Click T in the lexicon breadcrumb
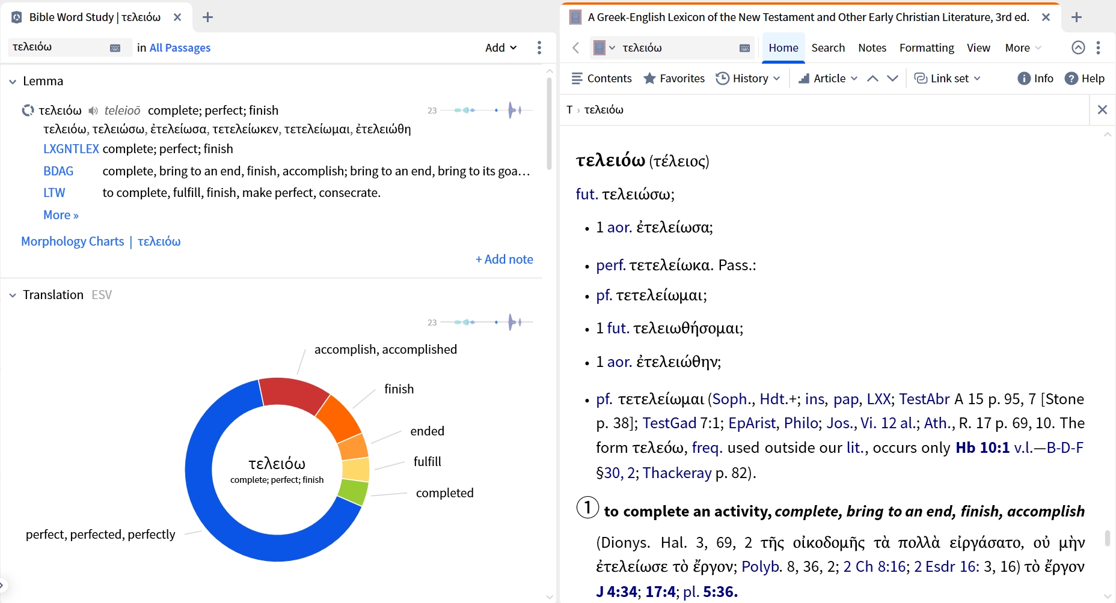Image resolution: width=1116 pixels, height=603 pixels. click(x=569, y=109)
